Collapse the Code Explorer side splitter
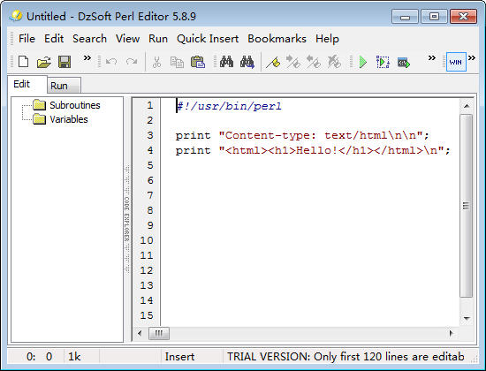Viewport: 486px width, 371px height. (127, 219)
